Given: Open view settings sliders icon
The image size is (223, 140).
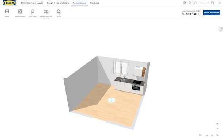Looking at the screenshot, I should click(x=200, y=135).
